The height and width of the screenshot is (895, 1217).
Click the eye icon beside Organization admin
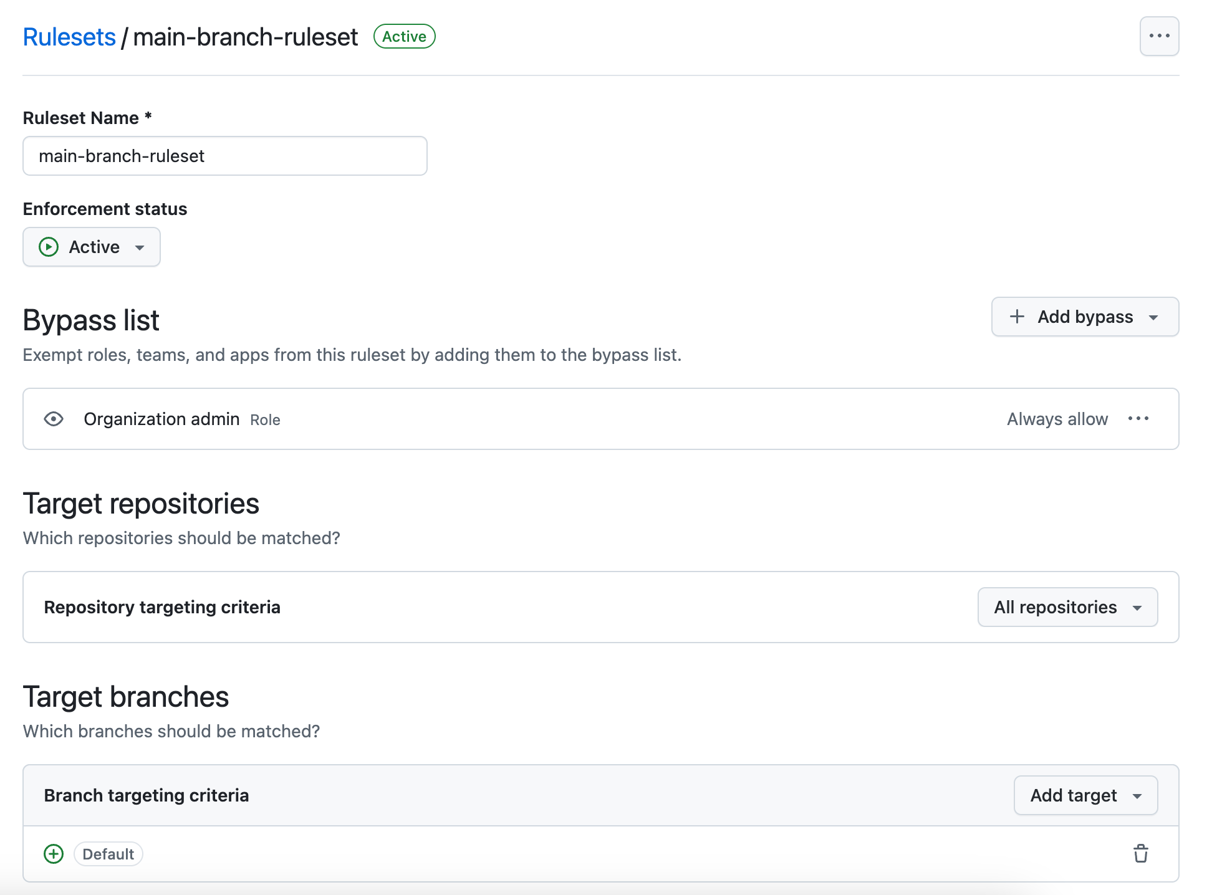tap(54, 419)
